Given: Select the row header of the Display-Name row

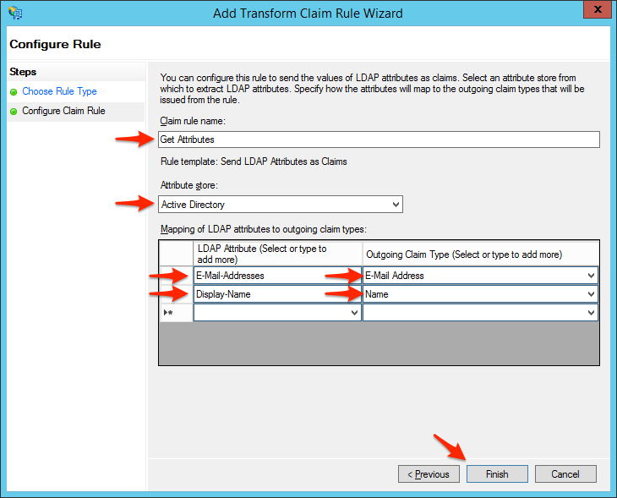Looking at the screenshot, I should [176, 294].
